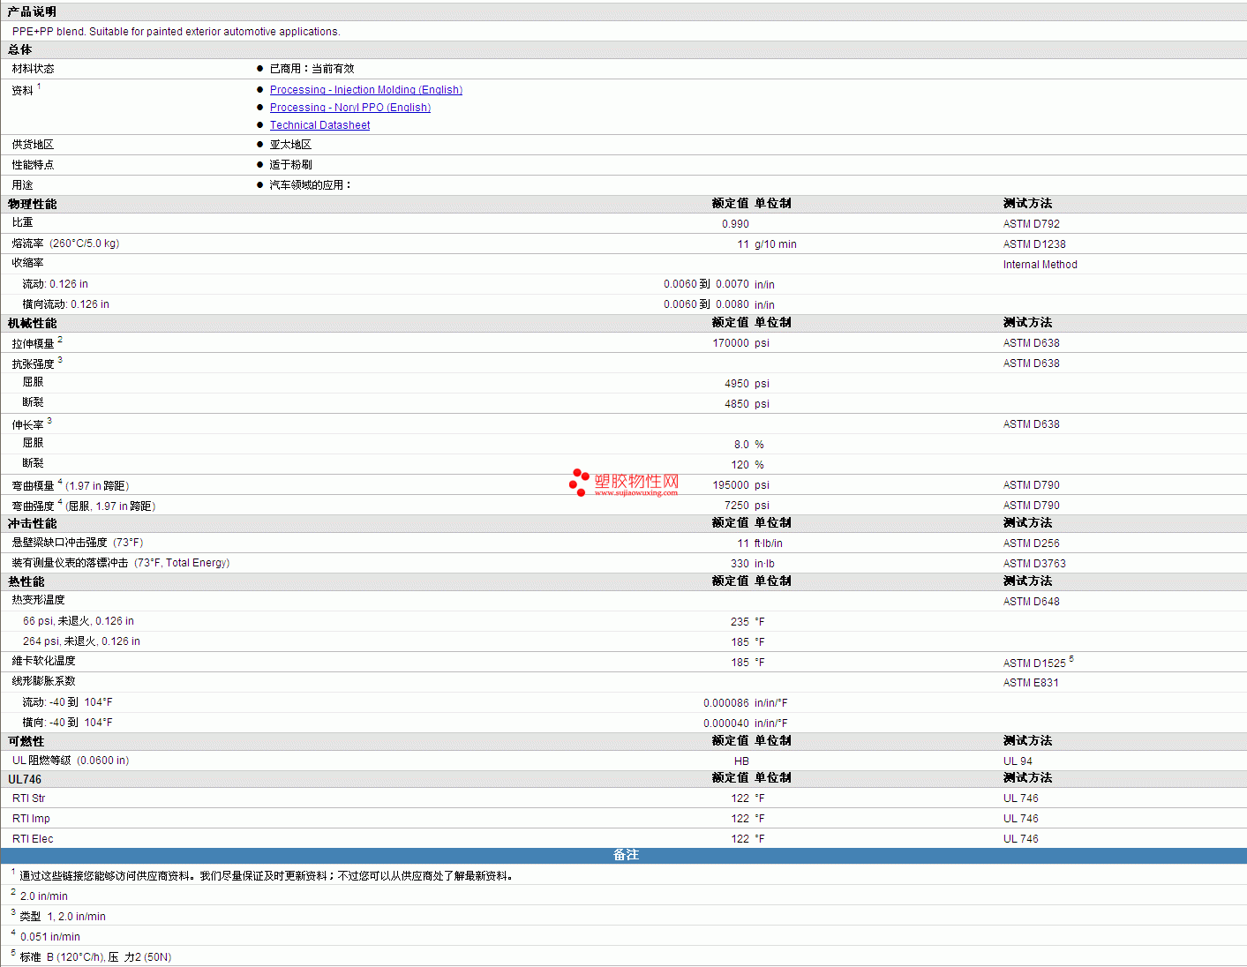
Task: Click the 总体 section header
Action: coord(19,50)
